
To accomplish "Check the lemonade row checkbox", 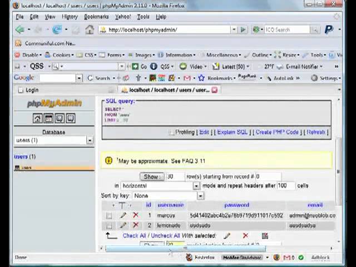I will point(109,225).
